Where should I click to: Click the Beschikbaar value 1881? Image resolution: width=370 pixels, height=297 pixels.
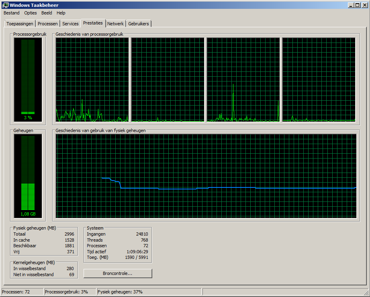pos(70,246)
